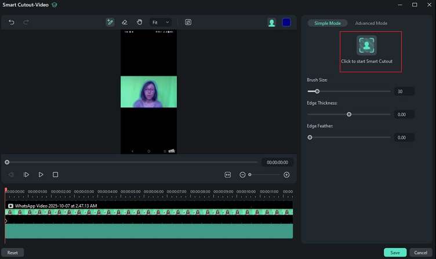Screen dimensions: 436x259
Task: Click the invert selection icon
Action: tap(188, 22)
